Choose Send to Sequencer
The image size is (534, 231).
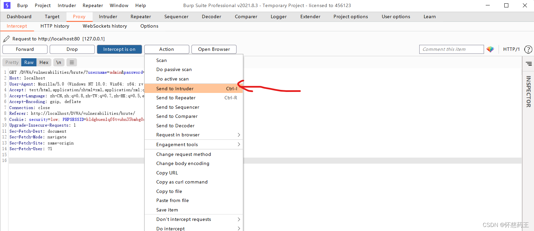click(x=194, y=107)
